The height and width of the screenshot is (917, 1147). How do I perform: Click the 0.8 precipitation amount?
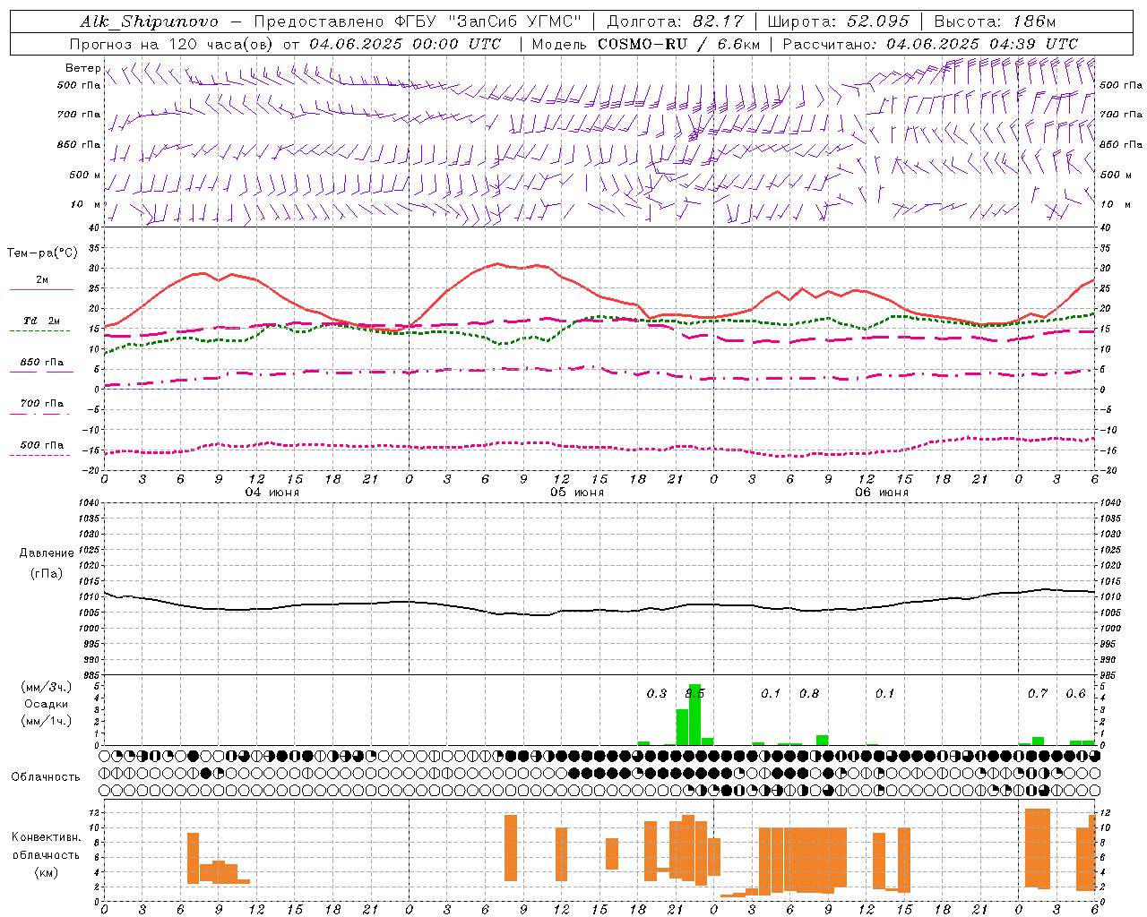pyautogui.click(x=809, y=693)
